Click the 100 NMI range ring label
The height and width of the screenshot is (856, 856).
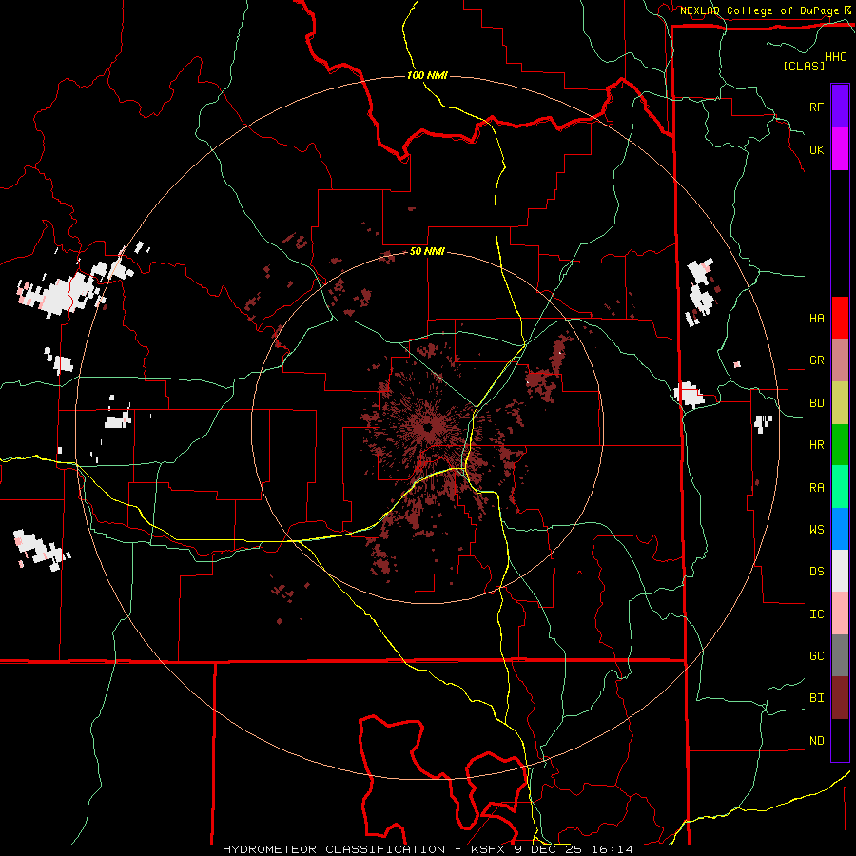coord(427,75)
